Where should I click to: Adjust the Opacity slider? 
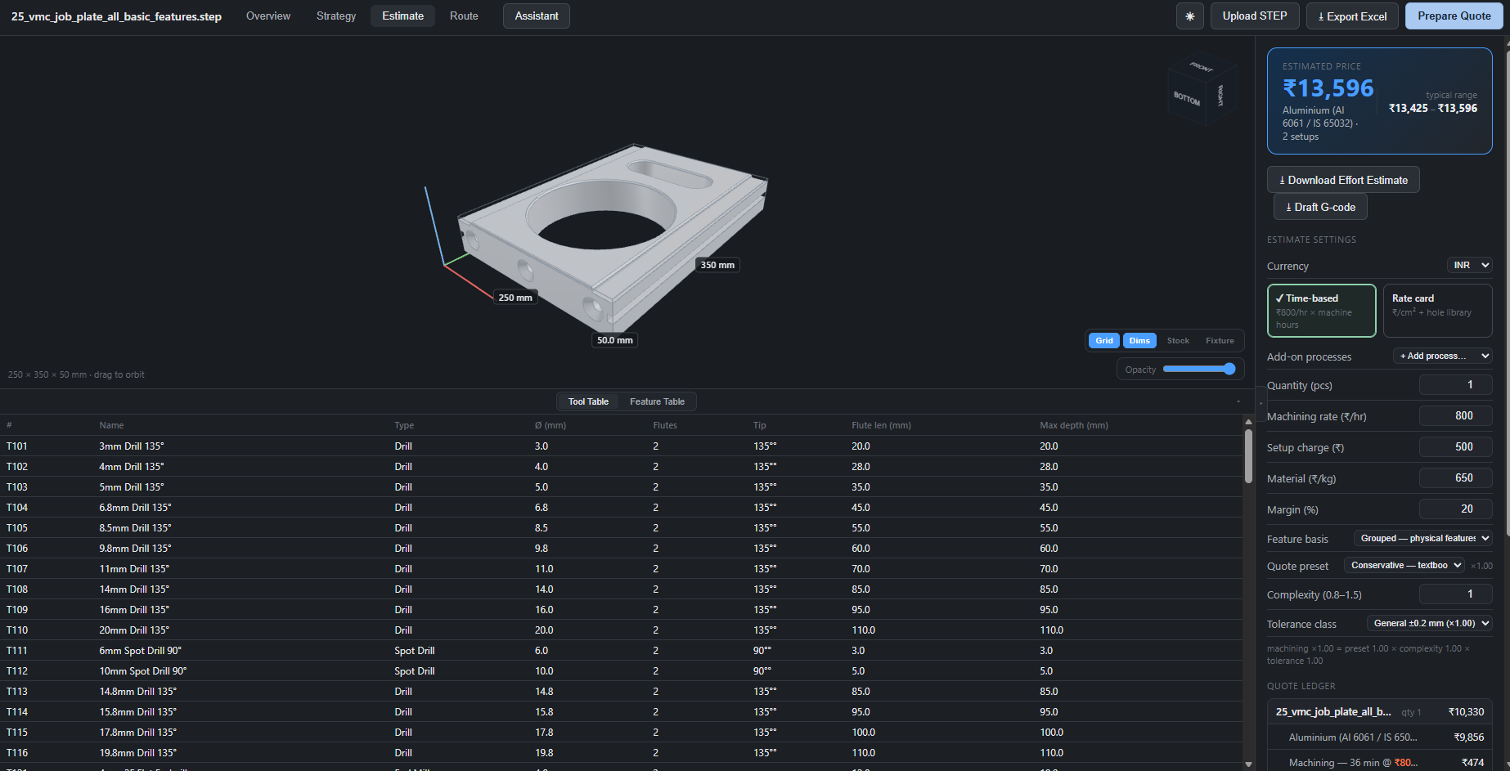[x=1199, y=369]
